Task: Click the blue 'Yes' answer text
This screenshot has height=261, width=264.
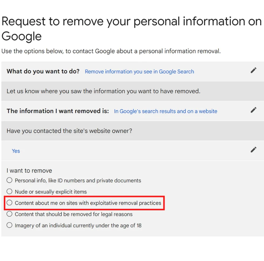Action: point(16,151)
